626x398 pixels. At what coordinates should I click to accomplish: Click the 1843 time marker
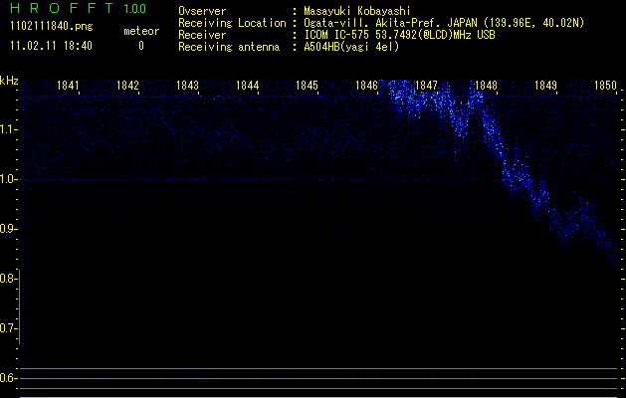(x=187, y=85)
